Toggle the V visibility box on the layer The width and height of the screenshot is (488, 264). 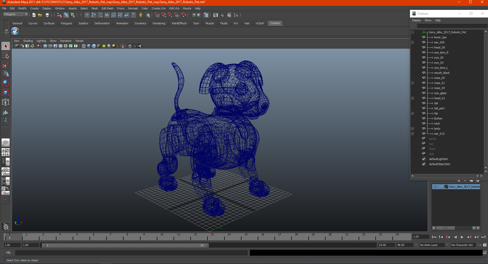tap(435, 187)
